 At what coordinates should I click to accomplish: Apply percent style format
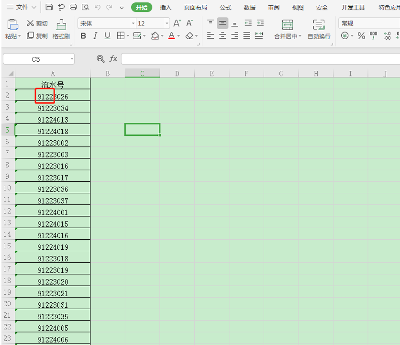[x=361, y=36]
